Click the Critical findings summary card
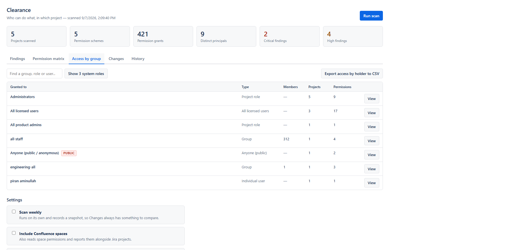Image resolution: width=512 pixels, height=250 pixels. point(290,36)
